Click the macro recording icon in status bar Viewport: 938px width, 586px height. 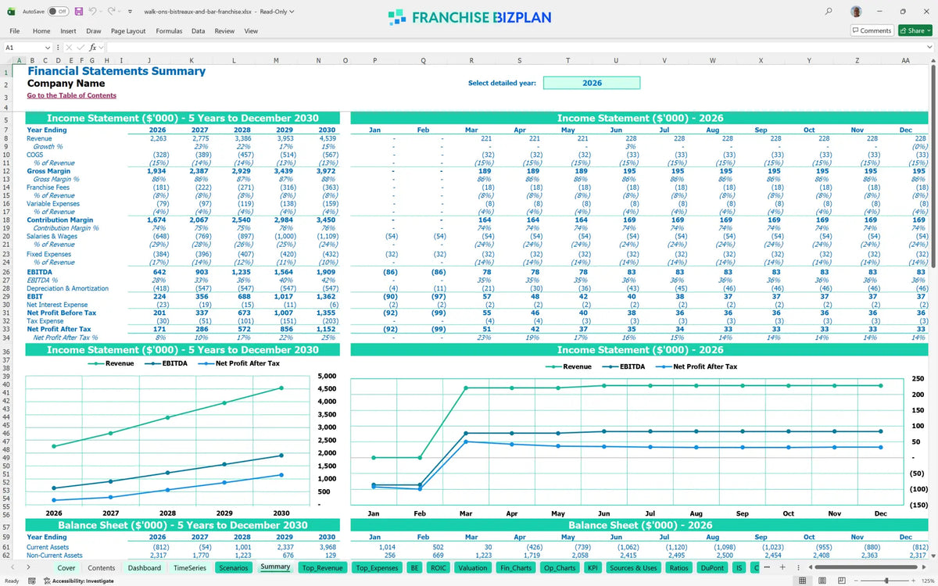32,581
